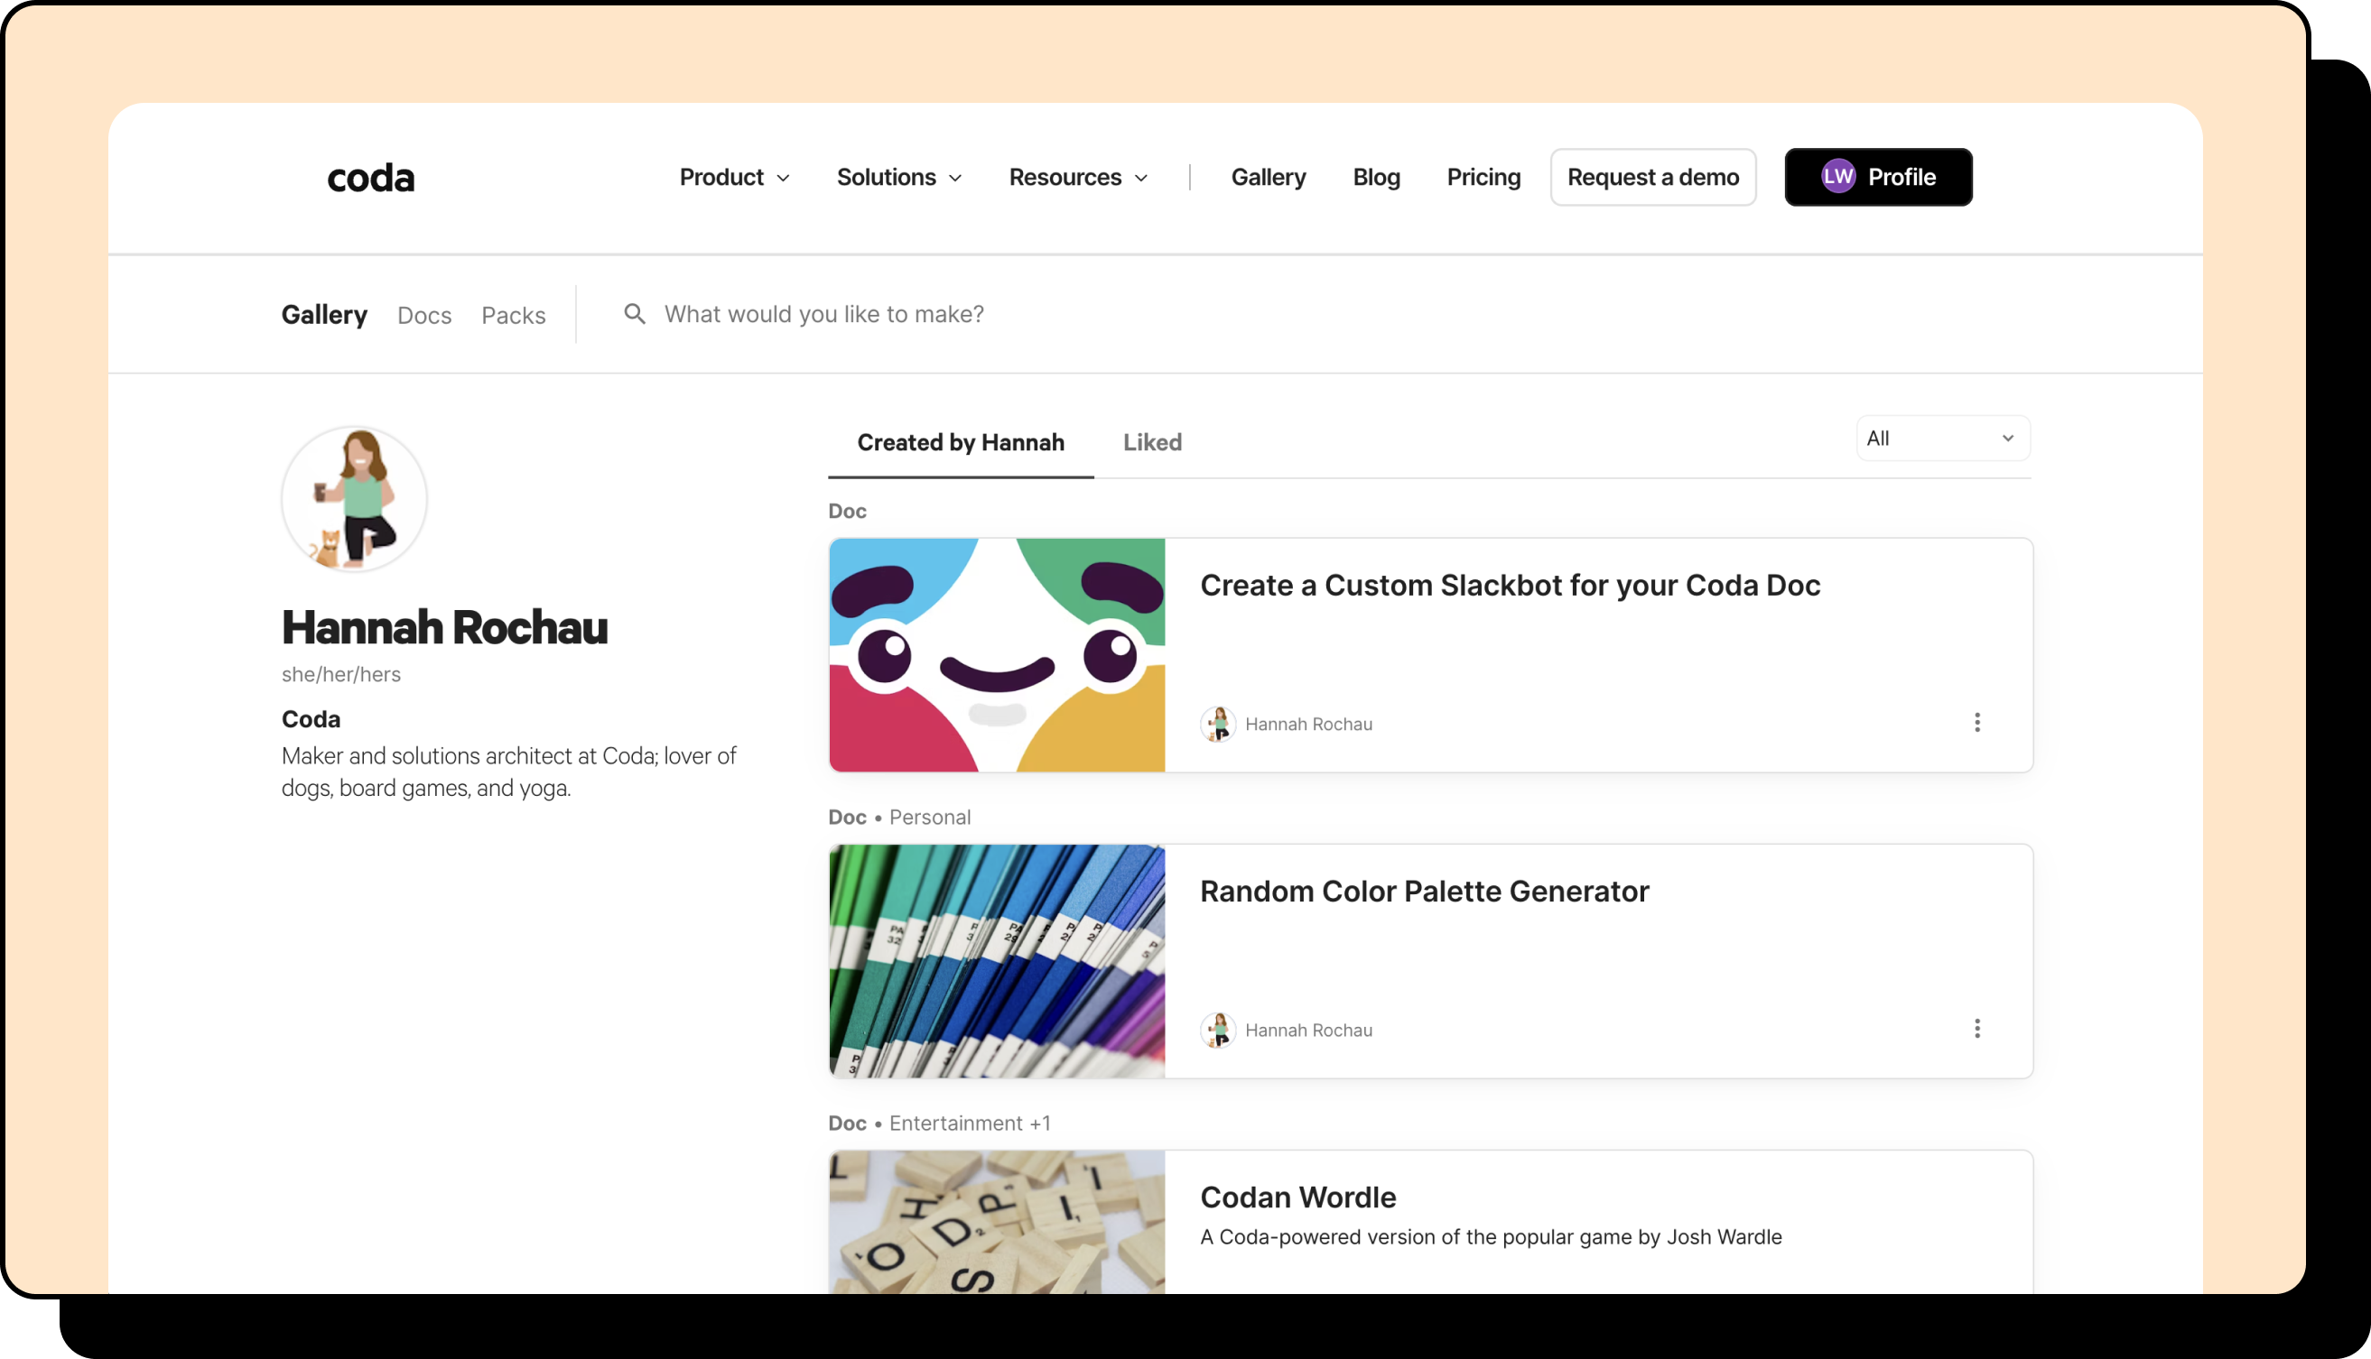This screenshot has height=1359, width=2371.
Task: Click the coda logo
Action: (370, 178)
